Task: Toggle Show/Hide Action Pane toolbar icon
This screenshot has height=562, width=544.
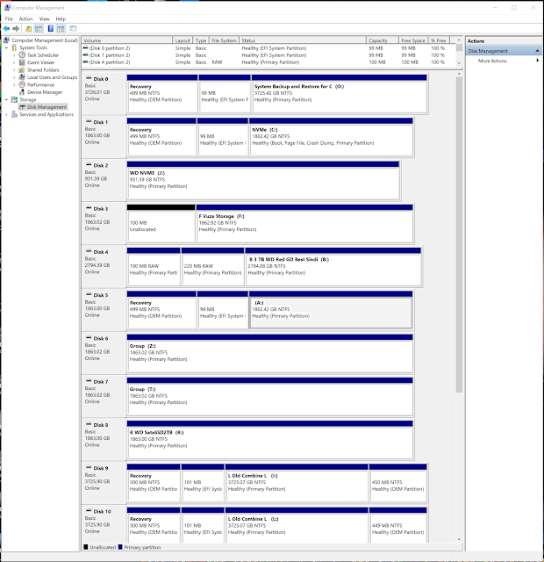Action: (61, 29)
